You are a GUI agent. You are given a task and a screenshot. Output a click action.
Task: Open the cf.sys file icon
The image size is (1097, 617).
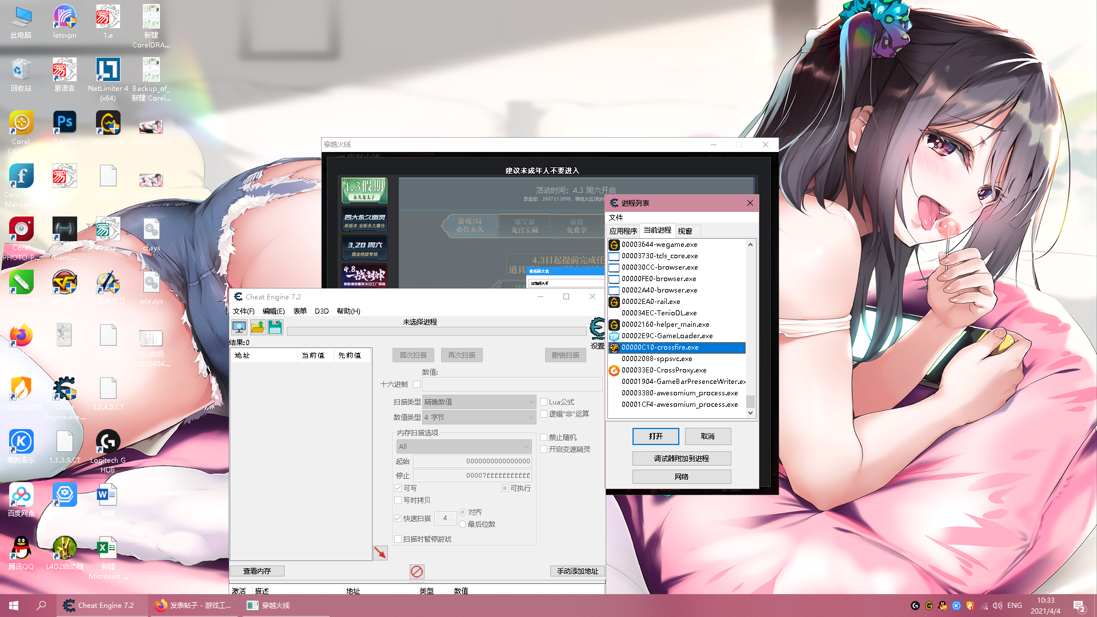151,234
